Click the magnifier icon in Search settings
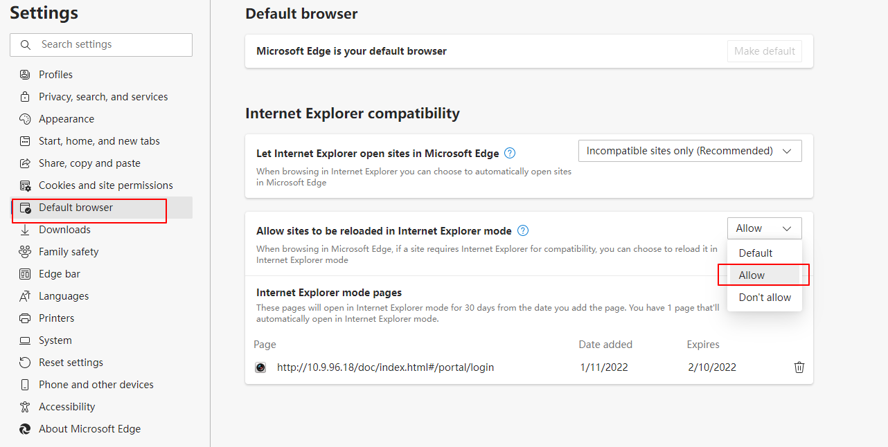The width and height of the screenshot is (888, 447). pyautogui.click(x=26, y=45)
